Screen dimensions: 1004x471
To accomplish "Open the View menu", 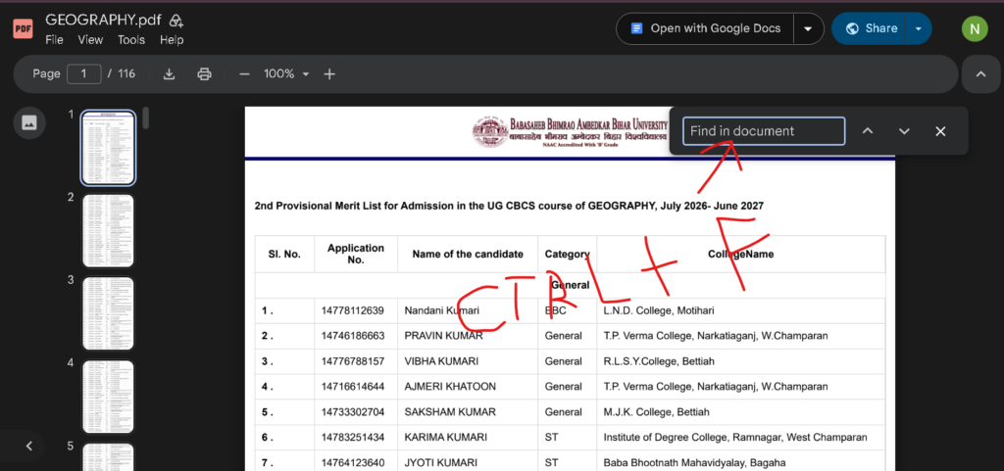I will click(x=90, y=39).
